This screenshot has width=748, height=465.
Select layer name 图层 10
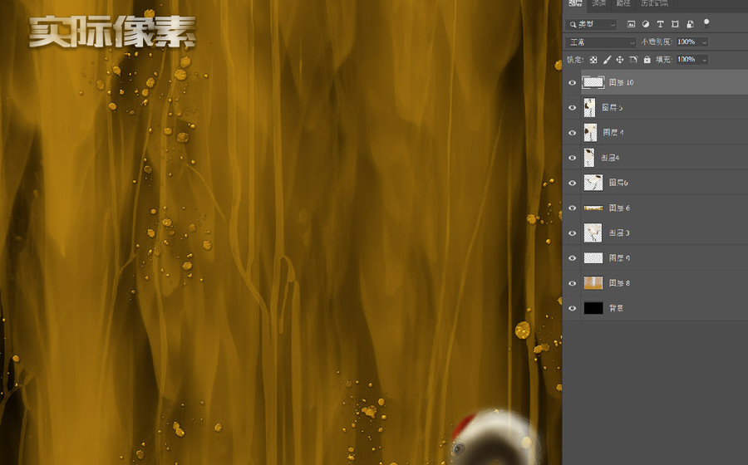pyautogui.click(x=621, y=83)
